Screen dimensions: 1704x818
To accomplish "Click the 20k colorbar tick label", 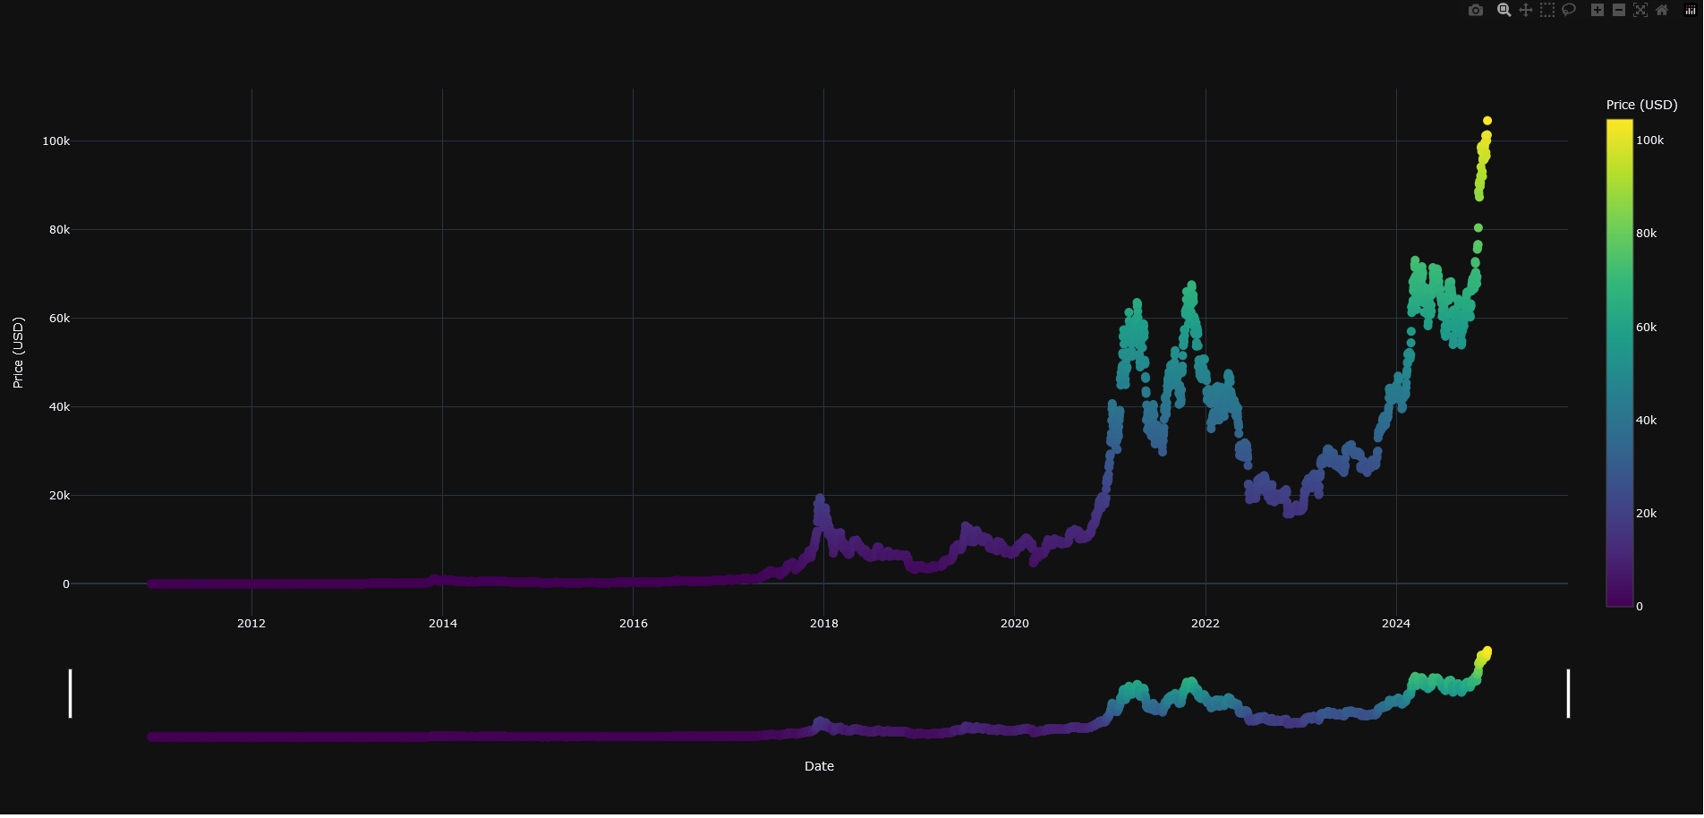I will 1647,514.
